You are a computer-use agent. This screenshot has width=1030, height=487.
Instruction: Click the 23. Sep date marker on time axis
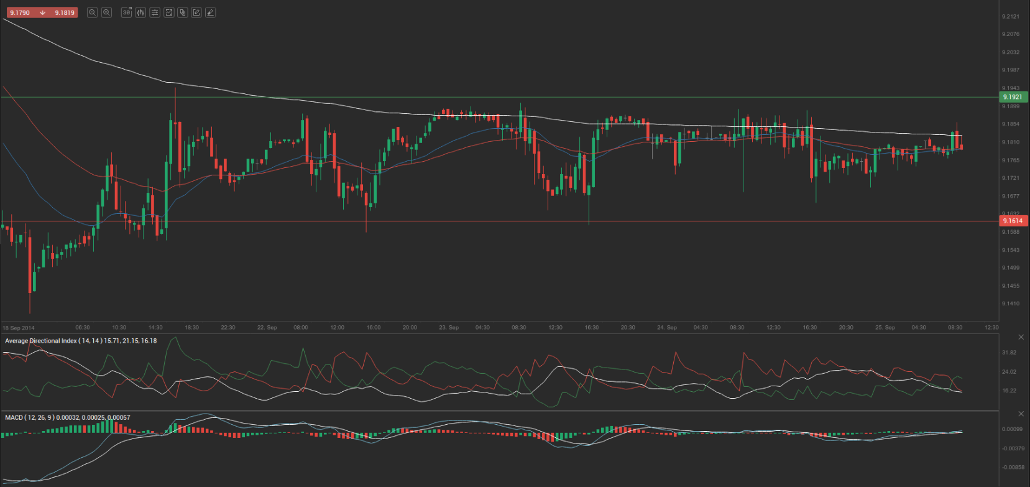(x=449, y=327)
